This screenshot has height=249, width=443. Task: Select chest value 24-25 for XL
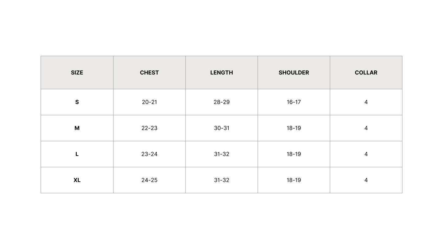click(x=149, y=180)
